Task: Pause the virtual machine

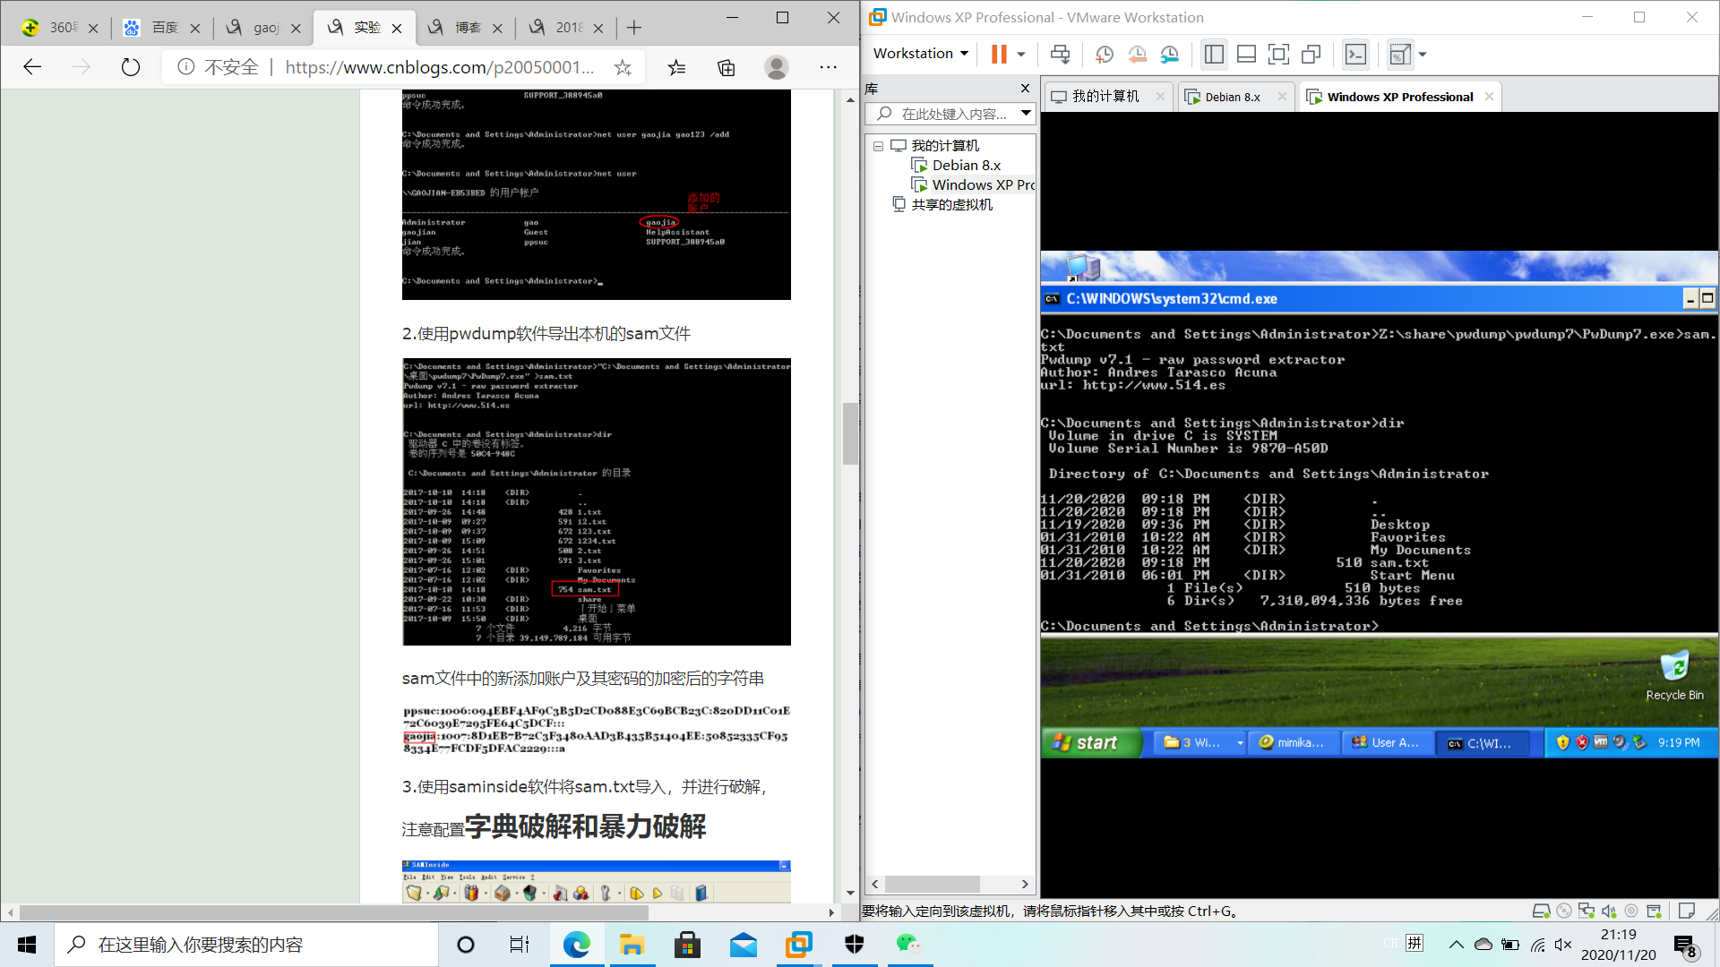Action: pos(999,55)
